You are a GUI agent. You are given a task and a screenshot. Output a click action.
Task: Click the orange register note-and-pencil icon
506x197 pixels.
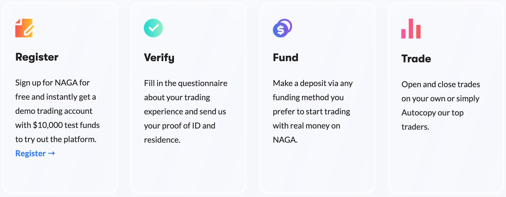pyautogui.click(x=25, y=28)
